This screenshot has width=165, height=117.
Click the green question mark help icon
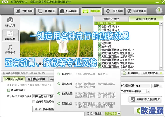159,10
